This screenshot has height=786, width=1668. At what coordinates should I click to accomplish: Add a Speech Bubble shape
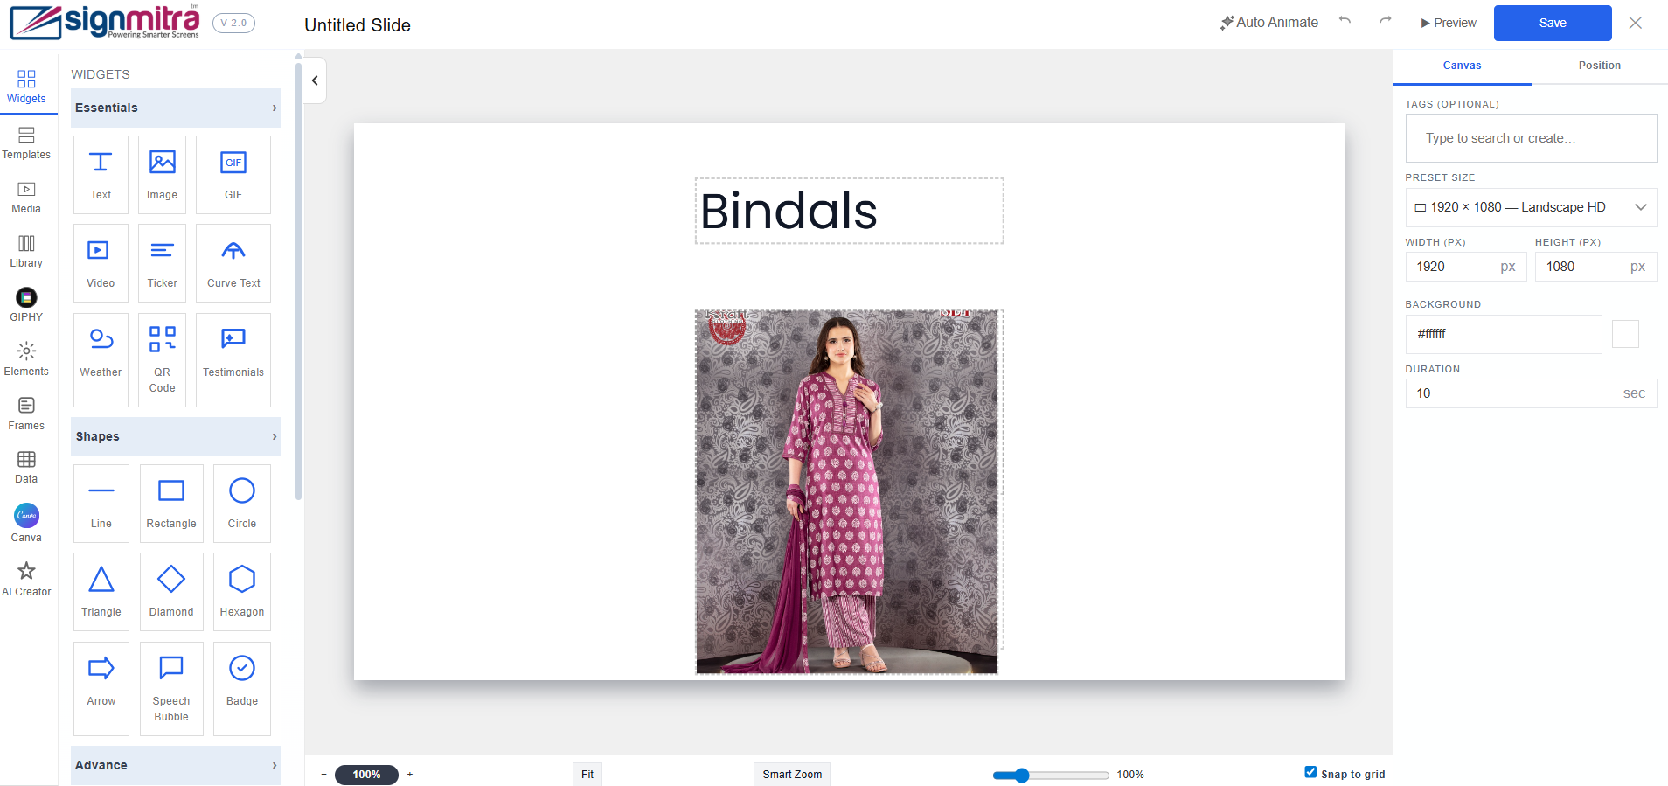coord(171,689)
